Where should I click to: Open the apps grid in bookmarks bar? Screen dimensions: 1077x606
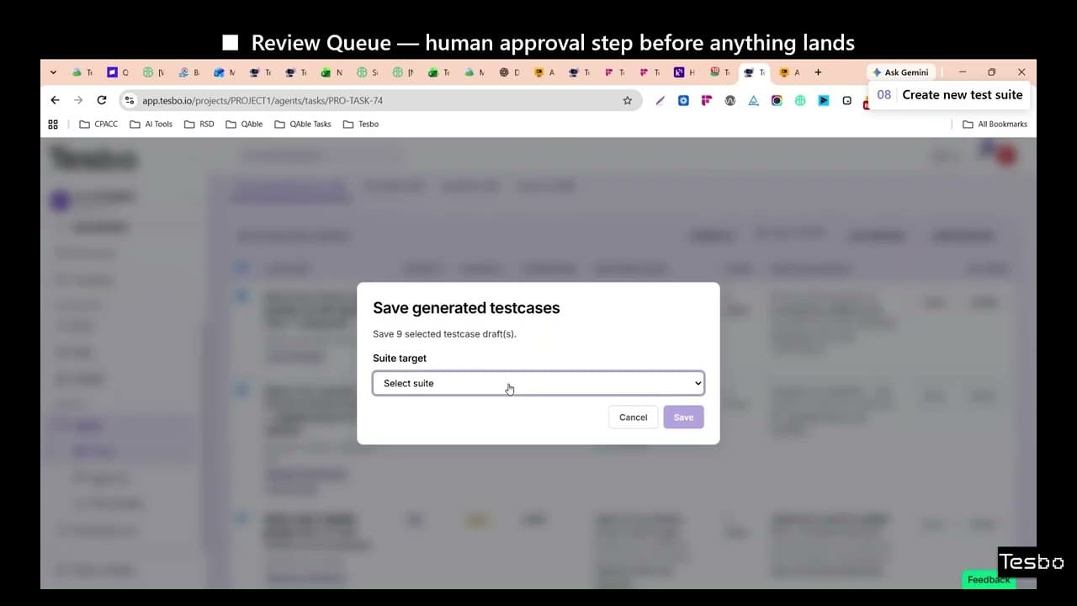53,124
